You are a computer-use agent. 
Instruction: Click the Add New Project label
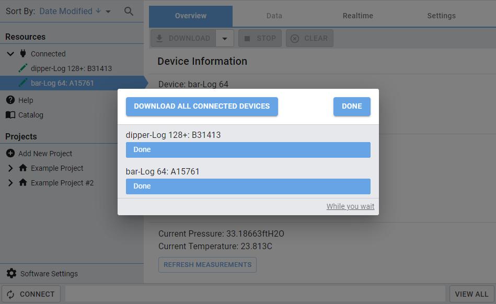(45, 154)
